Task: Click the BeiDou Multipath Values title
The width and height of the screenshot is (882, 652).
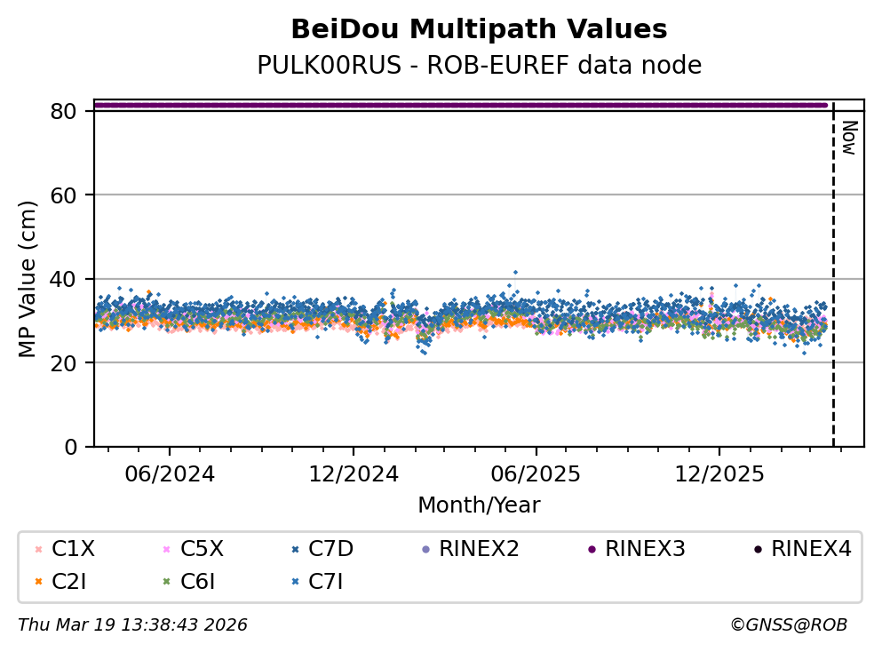Action: (x=479, y=29)
